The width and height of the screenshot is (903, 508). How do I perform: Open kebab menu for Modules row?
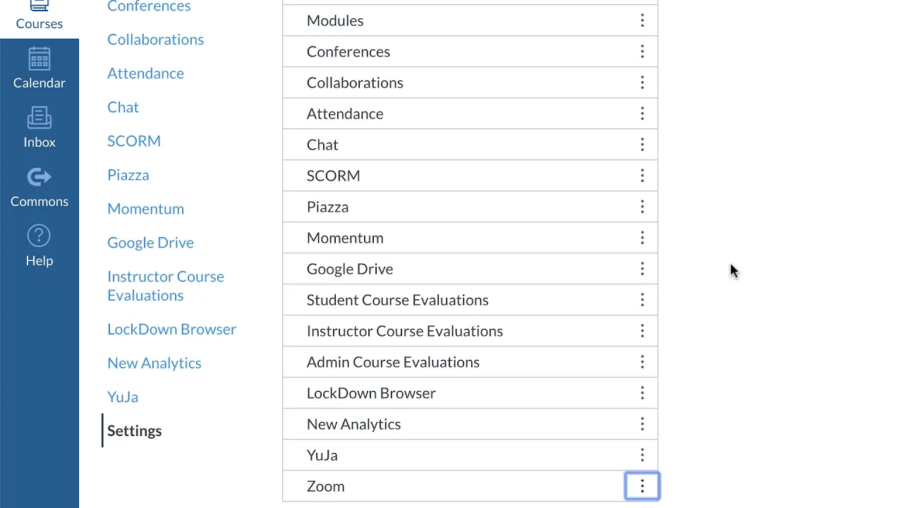point(642,20)
